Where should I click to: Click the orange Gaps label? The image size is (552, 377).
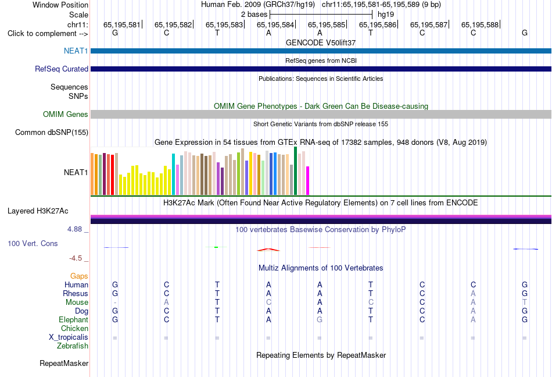tap(79, 276)
